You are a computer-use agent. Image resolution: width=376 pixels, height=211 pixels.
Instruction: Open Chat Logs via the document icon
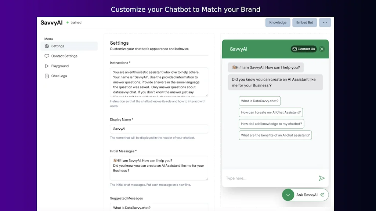click(x=47, y=76)
